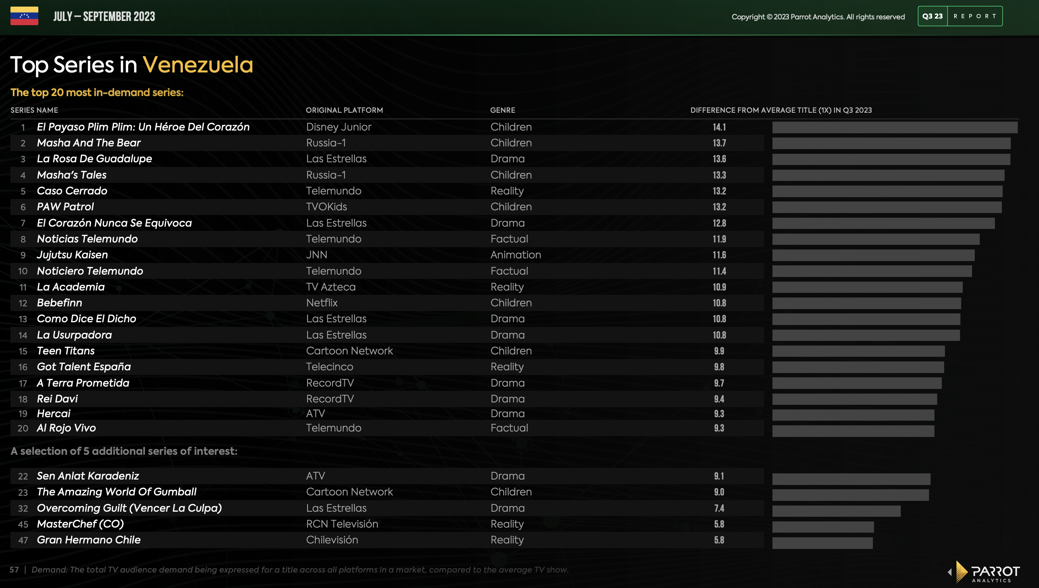Click the 'Animation' genre cell
1039x588 pixels.
point(516,255)
